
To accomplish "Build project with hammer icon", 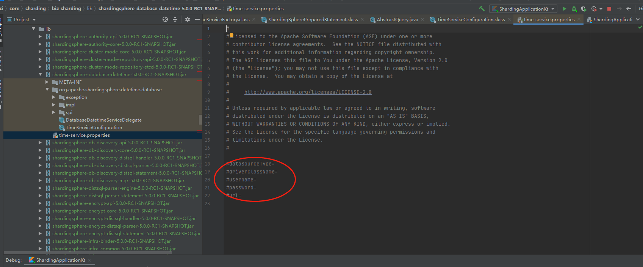I will 482,8.
